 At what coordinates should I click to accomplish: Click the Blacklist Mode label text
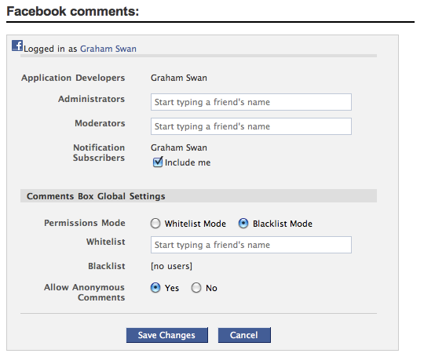pyautogui.click(x=283, y=224)
